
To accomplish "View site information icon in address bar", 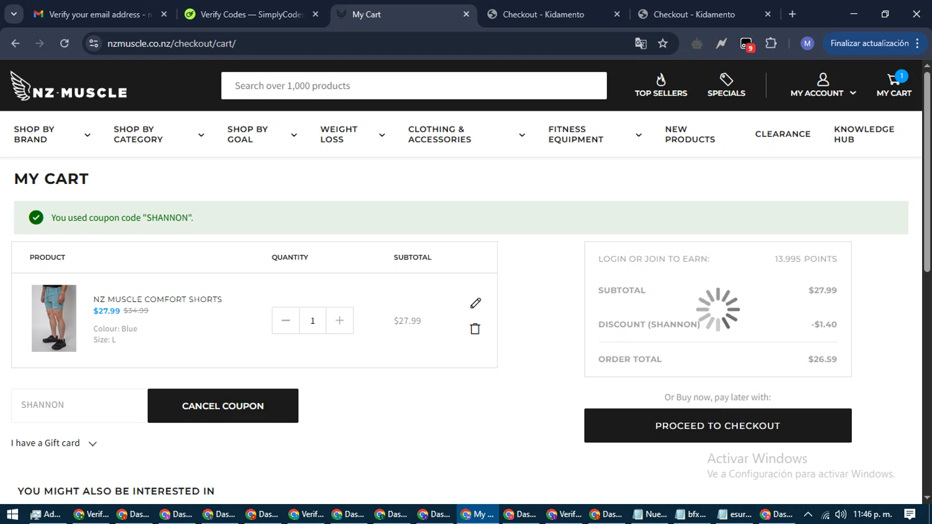I will tap(94, 44).
